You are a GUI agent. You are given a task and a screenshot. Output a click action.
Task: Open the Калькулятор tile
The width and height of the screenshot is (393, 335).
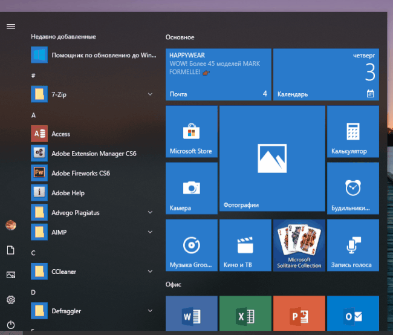(353, 132)
